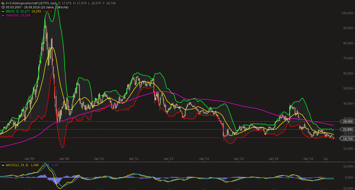Click the Jan '09 time axis label
355x190 pixels.
[64, 159]
